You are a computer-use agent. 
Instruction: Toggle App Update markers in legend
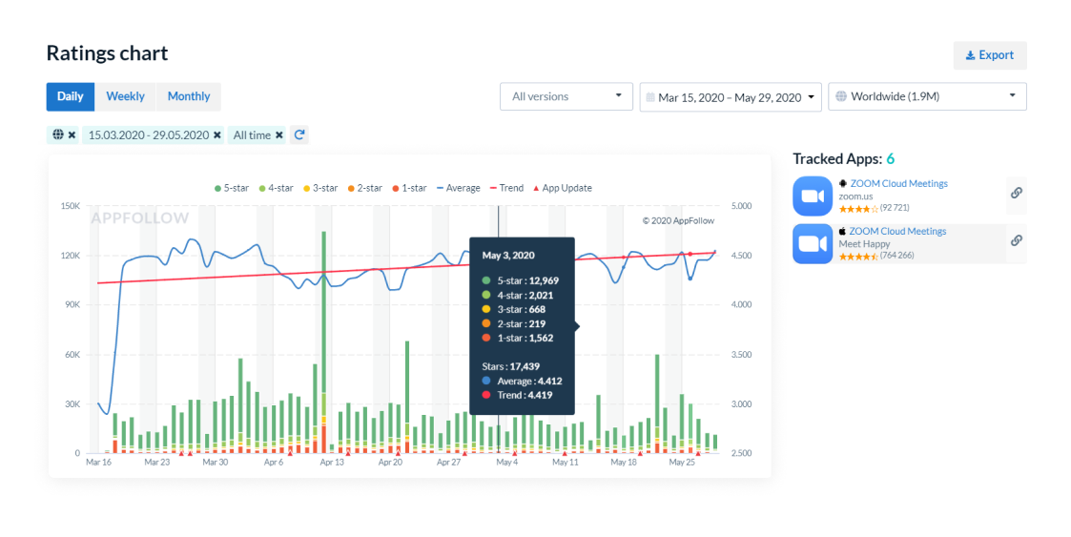[x=563, y=188]
